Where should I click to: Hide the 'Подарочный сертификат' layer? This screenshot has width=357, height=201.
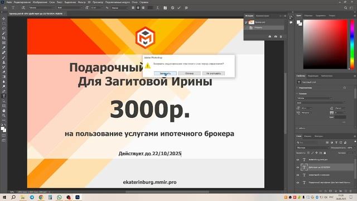pyautogui.click(x=297, y=183)
